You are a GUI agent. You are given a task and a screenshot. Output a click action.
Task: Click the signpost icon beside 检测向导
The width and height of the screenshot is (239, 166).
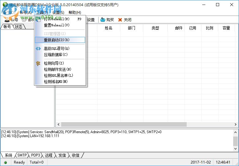38,63
